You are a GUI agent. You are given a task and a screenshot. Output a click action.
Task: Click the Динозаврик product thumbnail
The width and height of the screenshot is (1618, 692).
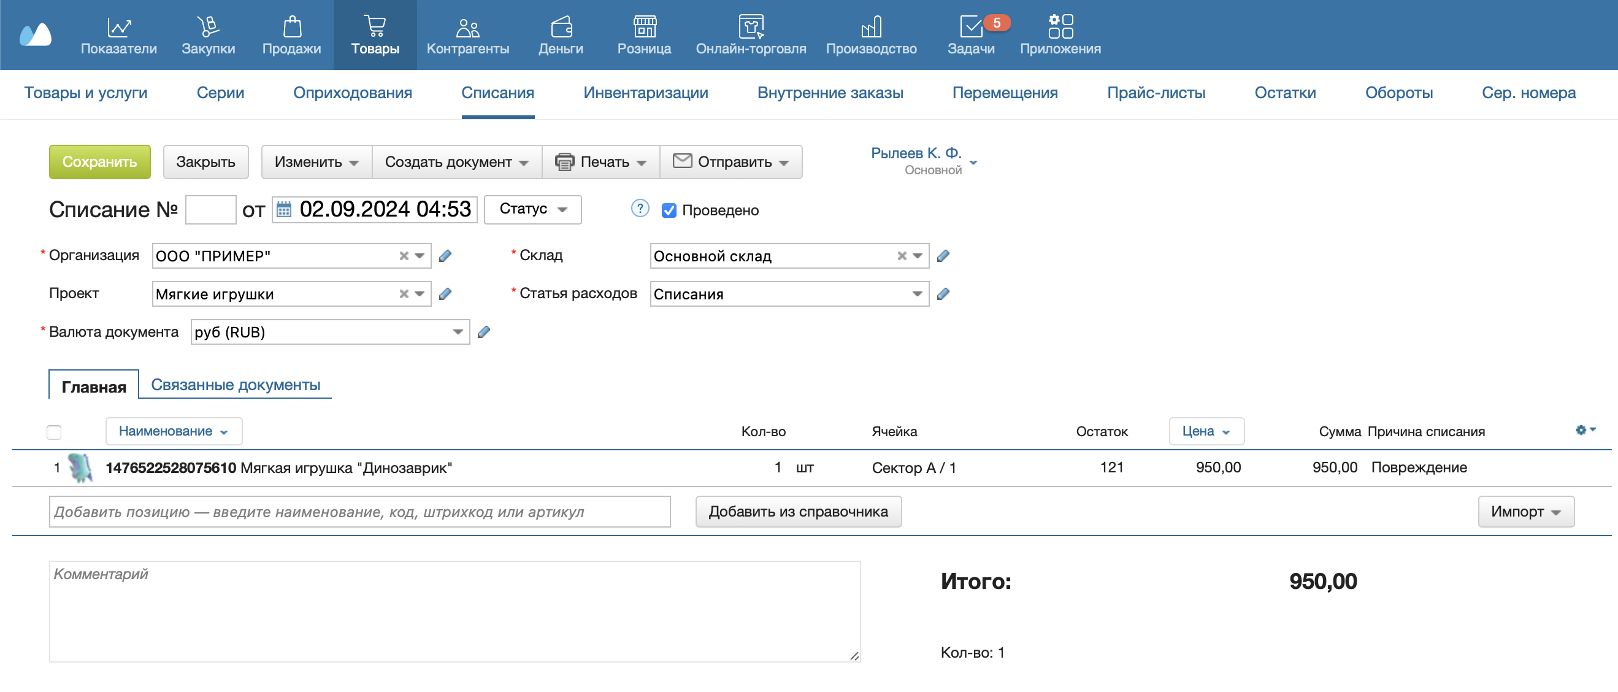click(80, 467)
